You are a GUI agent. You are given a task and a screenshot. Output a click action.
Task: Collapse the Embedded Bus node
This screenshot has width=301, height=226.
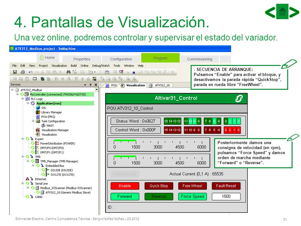click(33, 165)
